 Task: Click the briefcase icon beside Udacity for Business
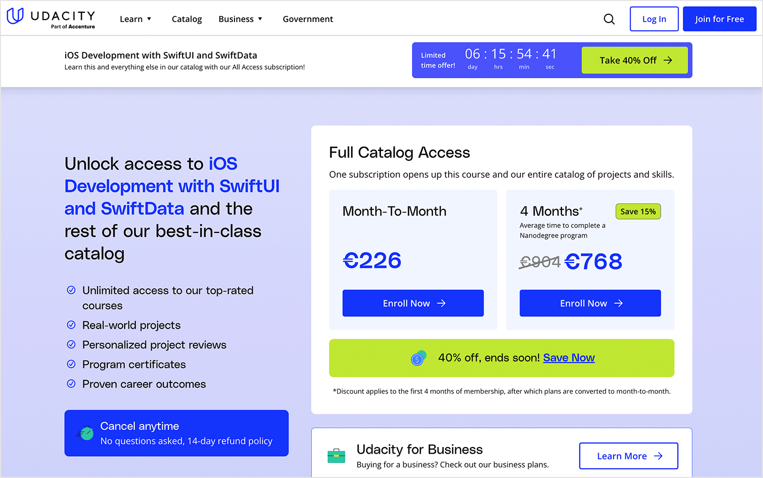tap(336, 456)
